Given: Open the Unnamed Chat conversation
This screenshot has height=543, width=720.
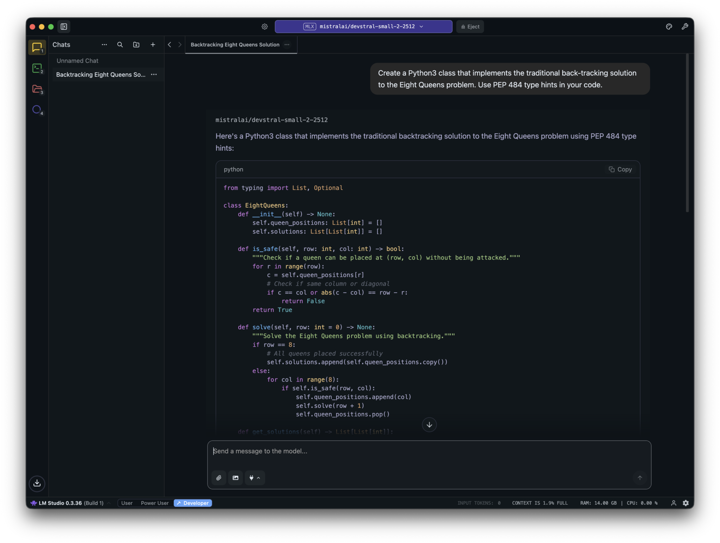Looking at the screenshot, I should click(x=77, y=60).
